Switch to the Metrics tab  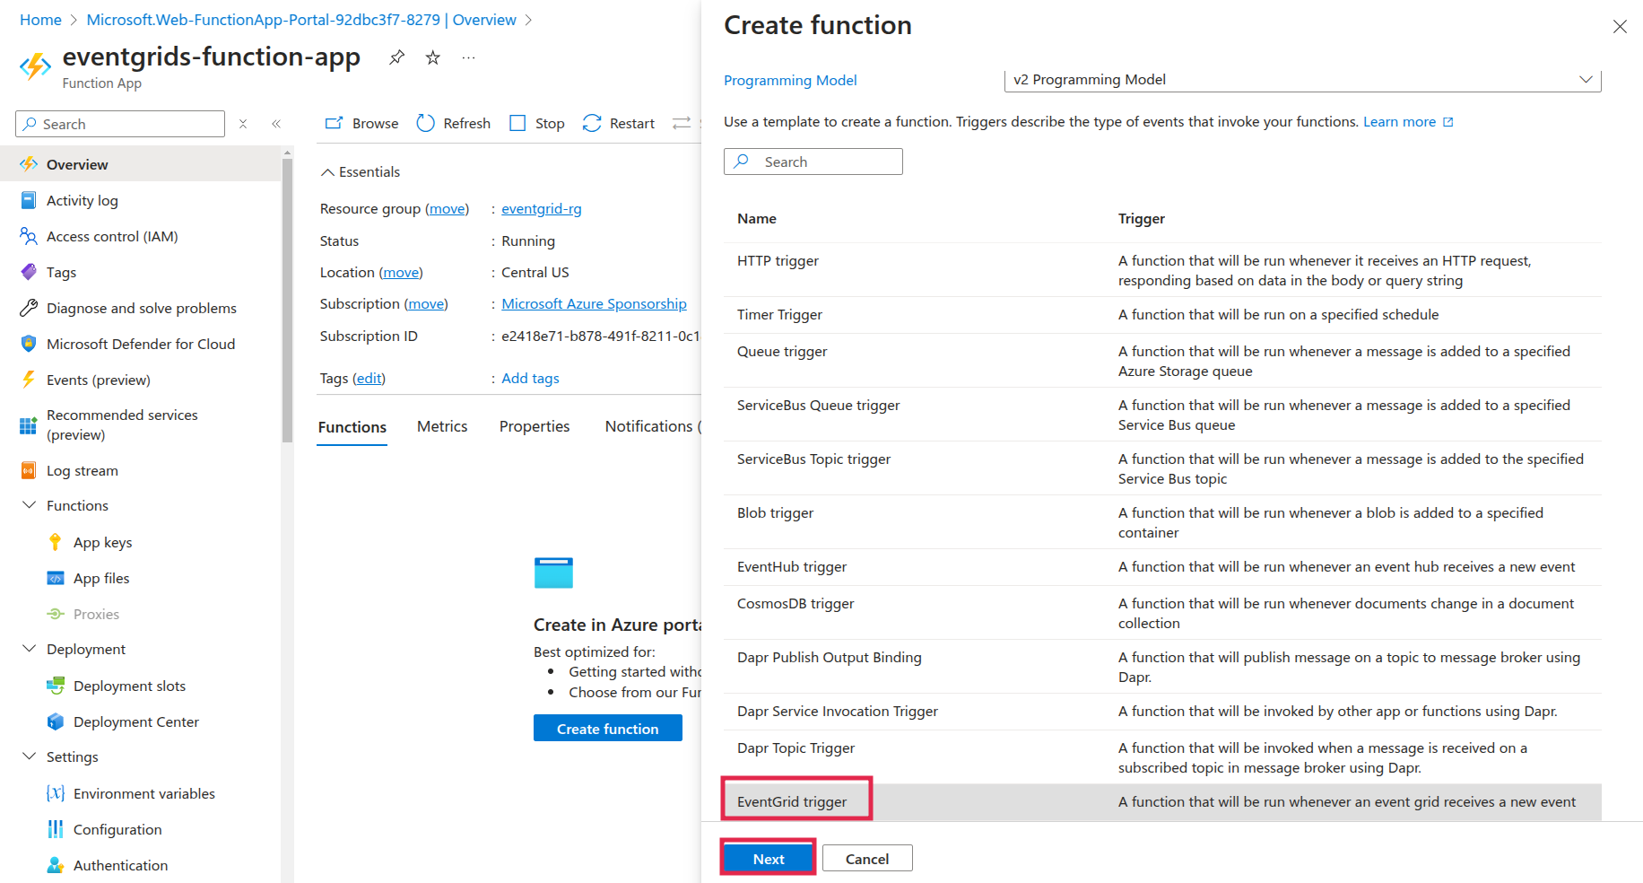442,426
